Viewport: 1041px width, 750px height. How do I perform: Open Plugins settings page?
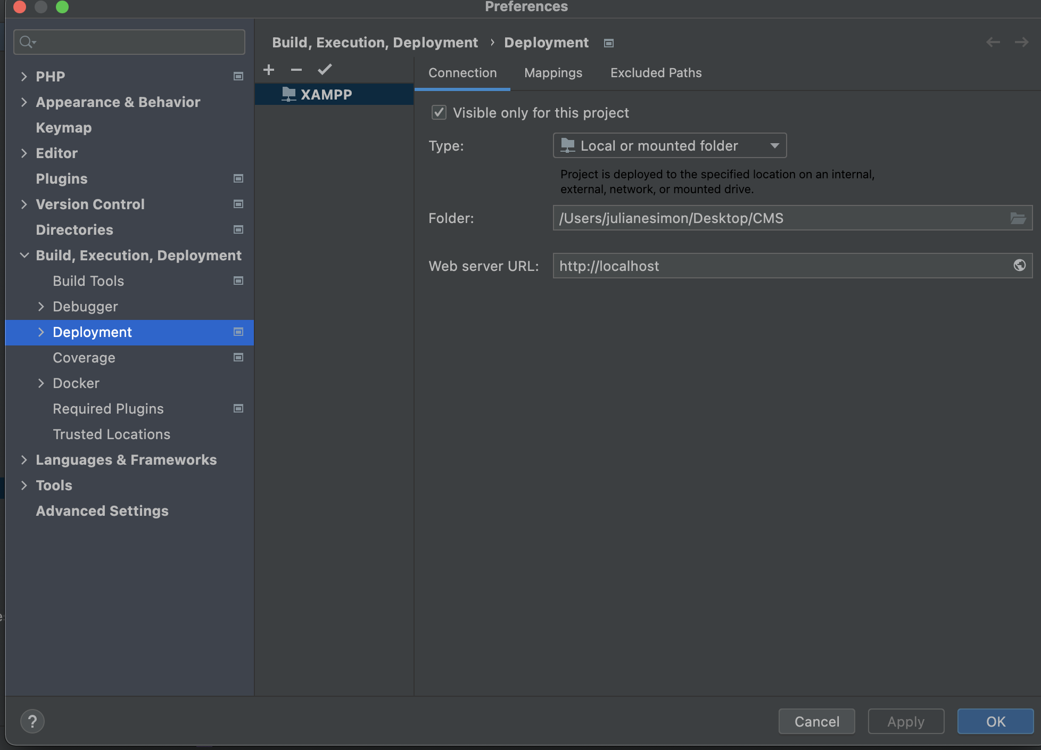(x=62, y=179)
